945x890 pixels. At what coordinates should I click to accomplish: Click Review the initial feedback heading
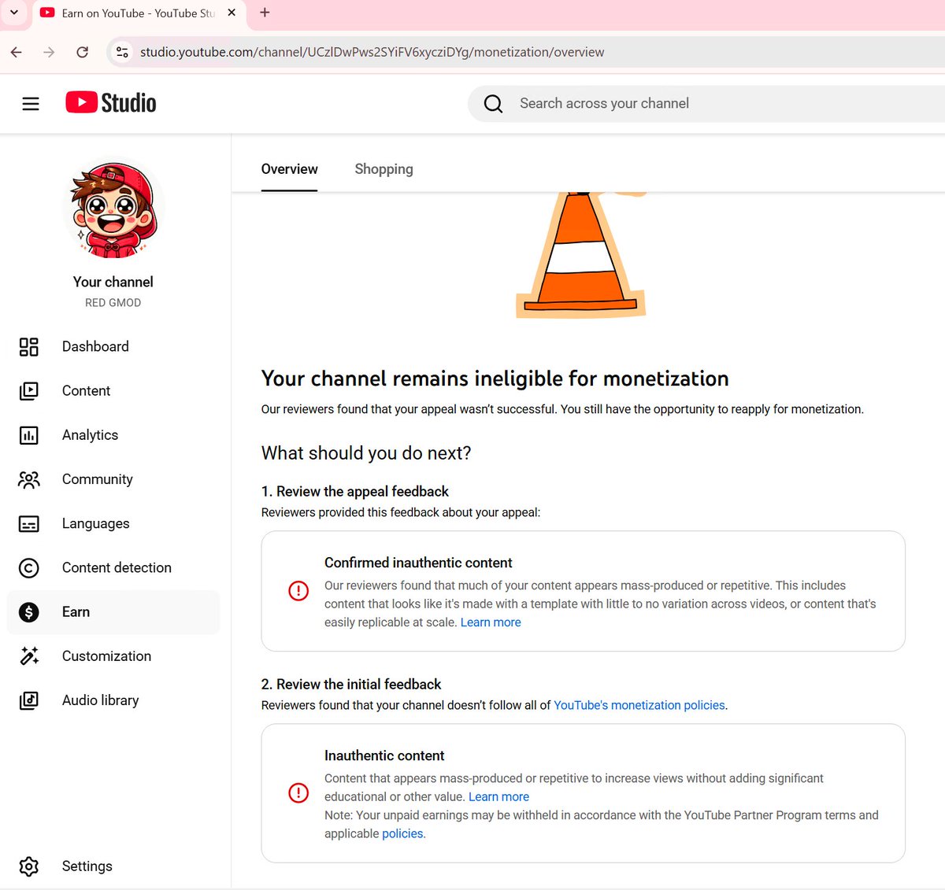(351, 685)
